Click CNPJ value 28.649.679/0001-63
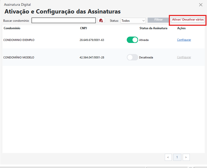The image size is (207, 168). 92,40
